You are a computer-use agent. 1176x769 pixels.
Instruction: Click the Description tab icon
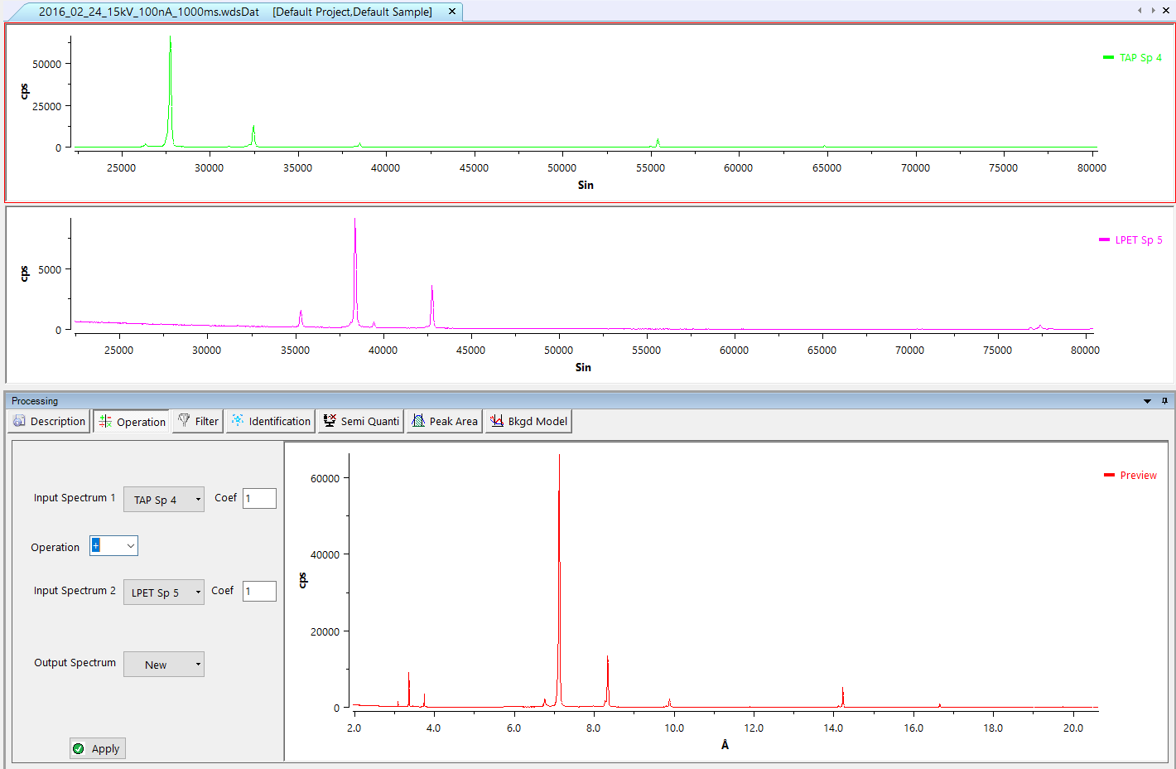(19, 421)
